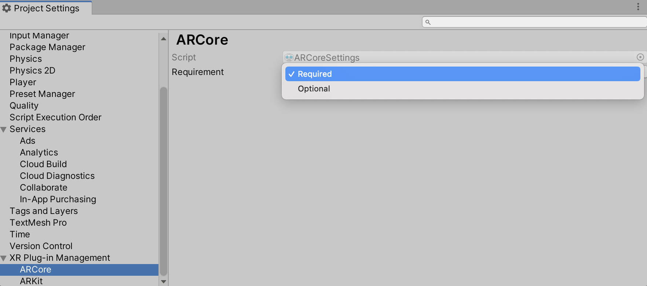Image resolution: width=647 pixels, height=286 pixels.
Task: Open the Preset Manager settings
Action: (42, 94)
